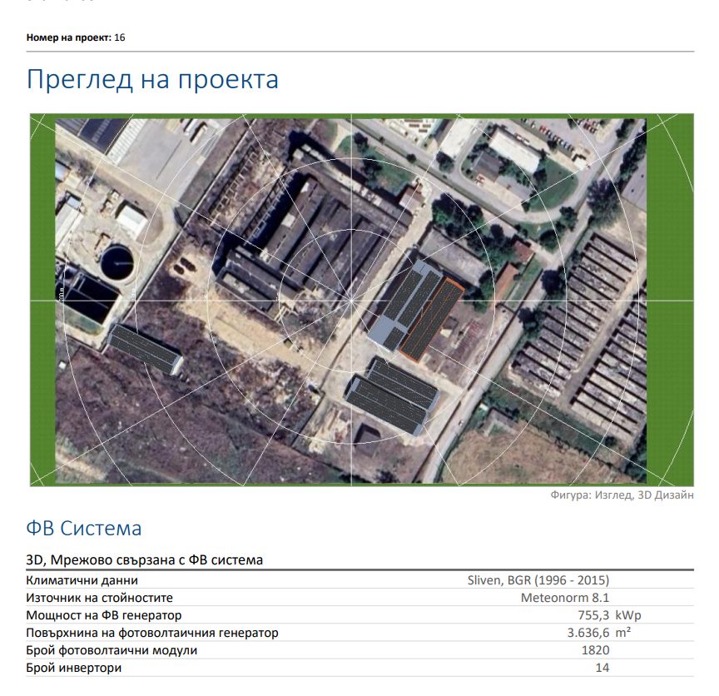Viewport: 719px width, 696px height.
Task: Click the project number value 16
Action: [120, 37]
